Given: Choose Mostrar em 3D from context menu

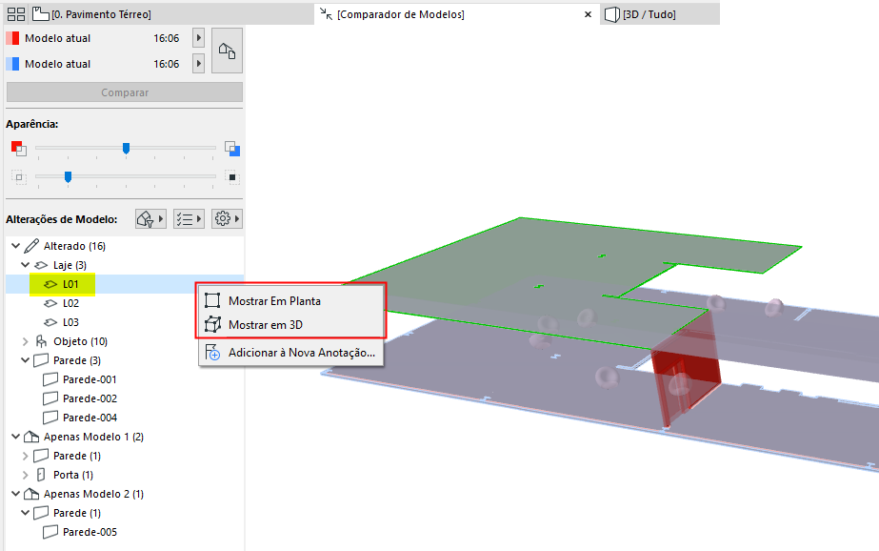Looking at the screenshot, I should tap(291, 324).
